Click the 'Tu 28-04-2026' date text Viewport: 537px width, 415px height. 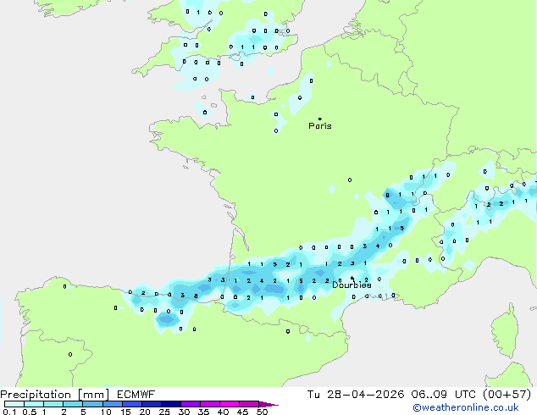356,395
